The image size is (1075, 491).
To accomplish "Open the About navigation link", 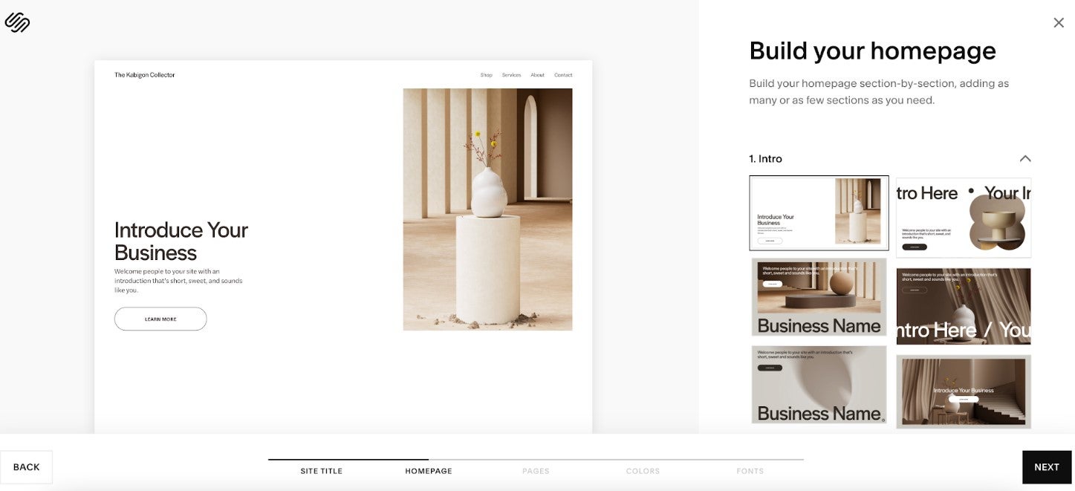I will (x=537, y=74).
